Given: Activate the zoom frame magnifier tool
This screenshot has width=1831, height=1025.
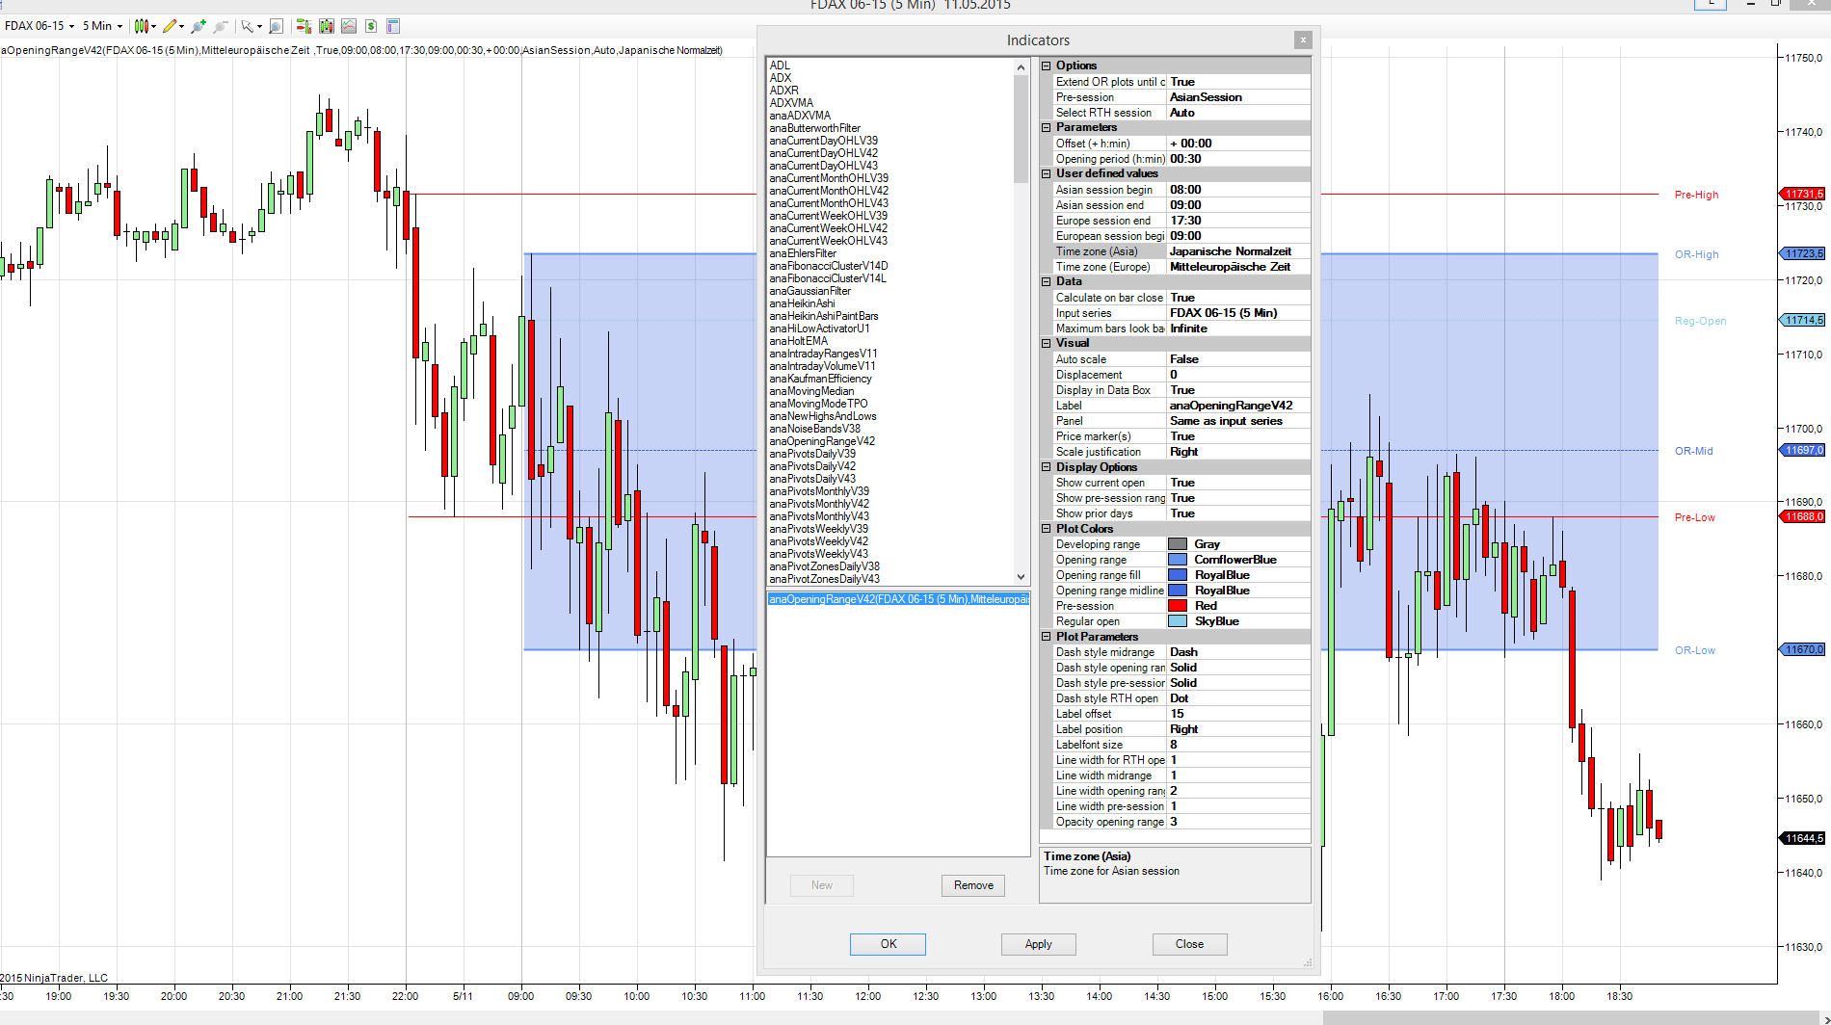Looking at the screenshot, I should pyautogui.click(x=276, y=26).
